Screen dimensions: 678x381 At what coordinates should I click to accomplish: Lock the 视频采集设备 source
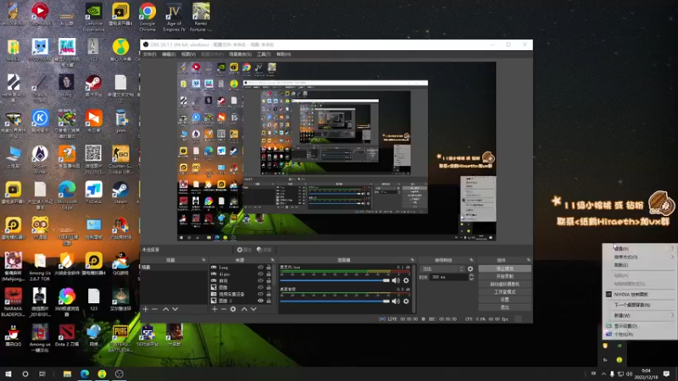pyautogui.click(x=269, y=294)
